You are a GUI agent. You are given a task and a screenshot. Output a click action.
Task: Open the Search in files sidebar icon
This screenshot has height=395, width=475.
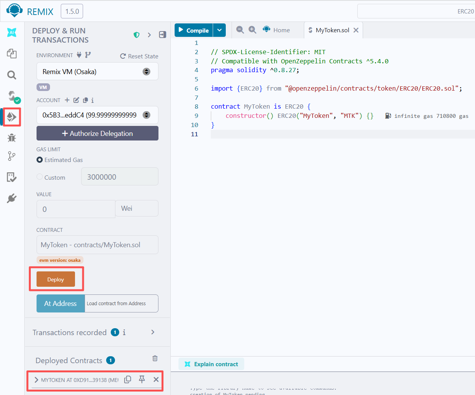tap(12, 75)
